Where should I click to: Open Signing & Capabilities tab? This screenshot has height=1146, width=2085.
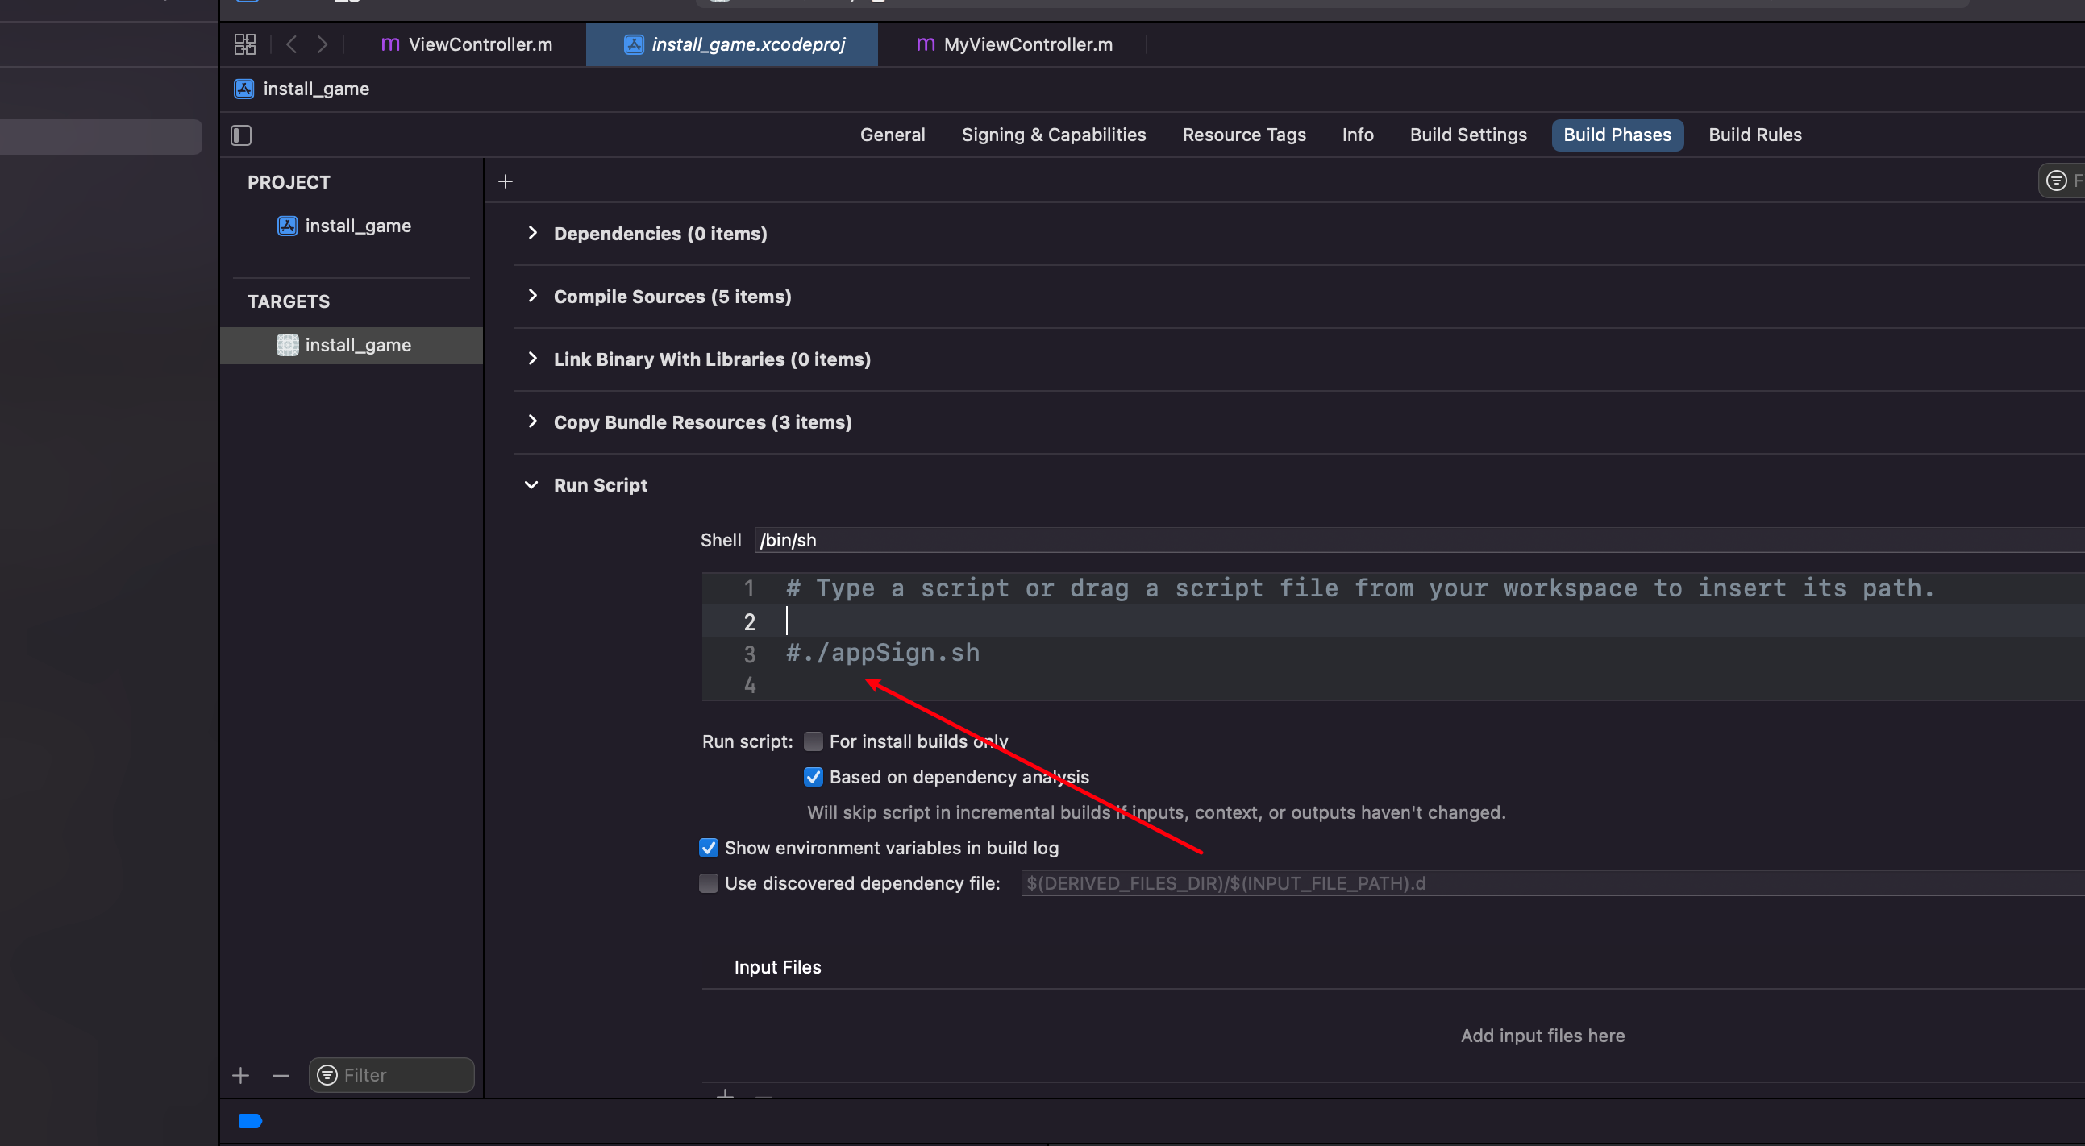(x=1053, y=135)
